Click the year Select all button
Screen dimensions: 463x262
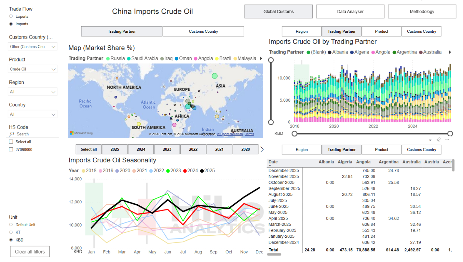88,149
